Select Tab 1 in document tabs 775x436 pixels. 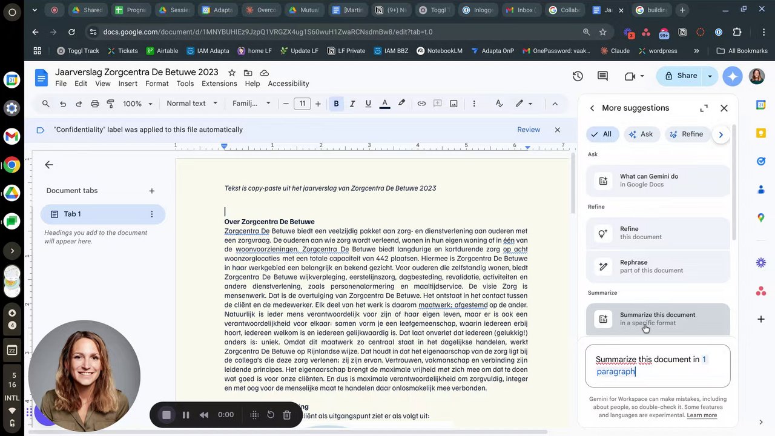[103, 214]
